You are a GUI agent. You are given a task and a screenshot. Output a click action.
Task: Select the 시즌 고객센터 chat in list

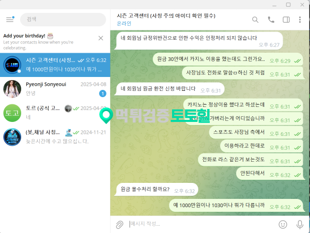(55, 65)
